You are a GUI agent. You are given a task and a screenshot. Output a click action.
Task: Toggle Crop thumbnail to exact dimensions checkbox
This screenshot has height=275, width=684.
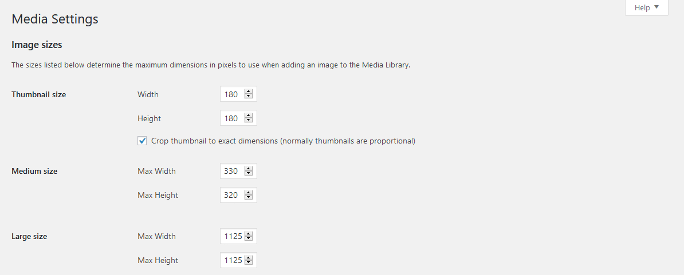pos(142,141)
